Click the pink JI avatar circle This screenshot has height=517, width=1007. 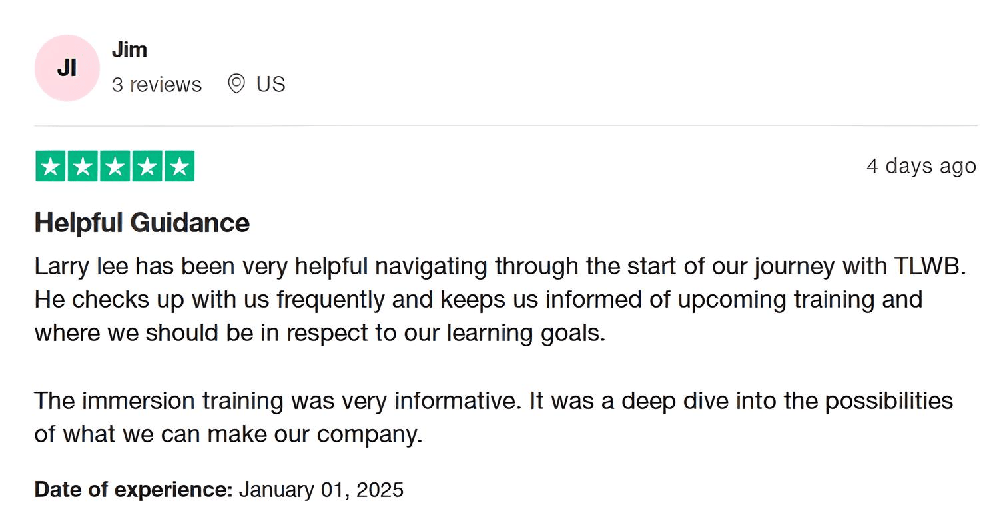(67, 68)
